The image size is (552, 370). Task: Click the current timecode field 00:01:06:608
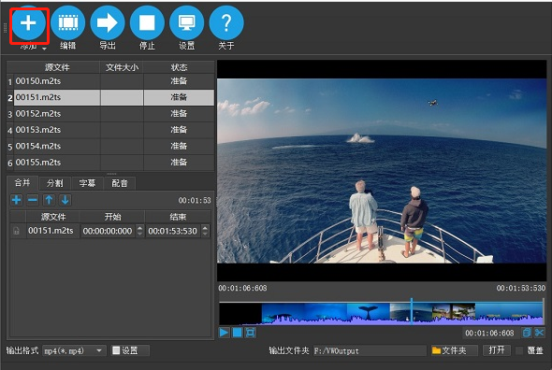[489, 333]
